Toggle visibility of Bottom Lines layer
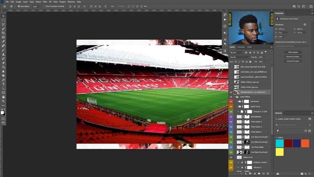The image size is (314, 177). (231, 157)
